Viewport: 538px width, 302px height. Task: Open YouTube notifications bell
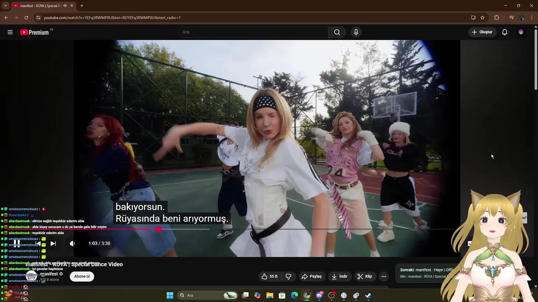tap(505, 32)
